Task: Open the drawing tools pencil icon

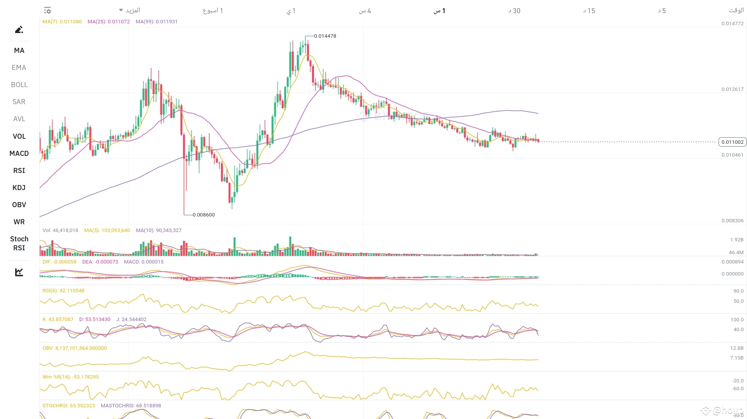Action: 19,30
